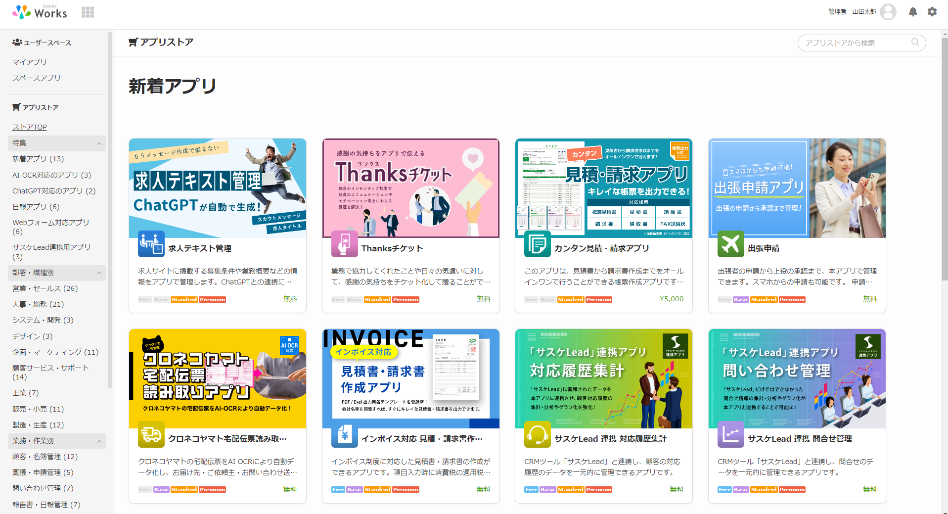Select 営業・セールス (26) category
Screen dimensions: 948x514
tap(45, 288)
